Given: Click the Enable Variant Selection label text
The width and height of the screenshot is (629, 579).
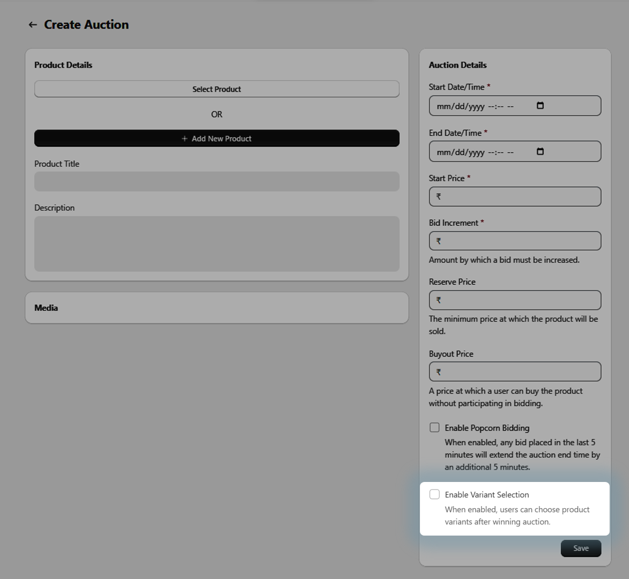Looking at the screenshot, I should point(487,495).
